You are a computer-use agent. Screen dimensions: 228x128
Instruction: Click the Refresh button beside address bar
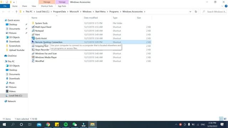click(196, 12)
